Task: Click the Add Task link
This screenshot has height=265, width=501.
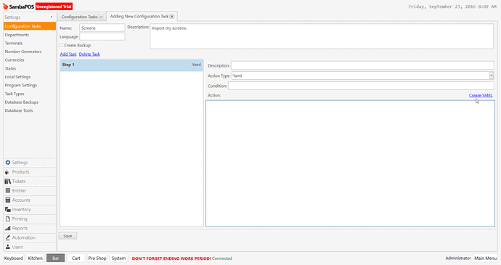Action: [68, 54]
